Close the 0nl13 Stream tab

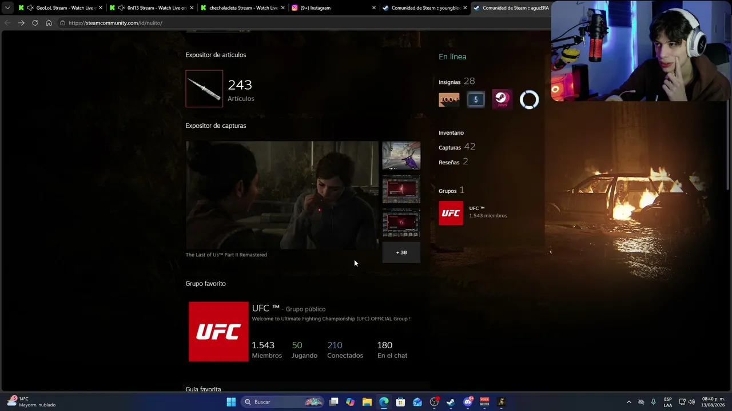point(191,8)
